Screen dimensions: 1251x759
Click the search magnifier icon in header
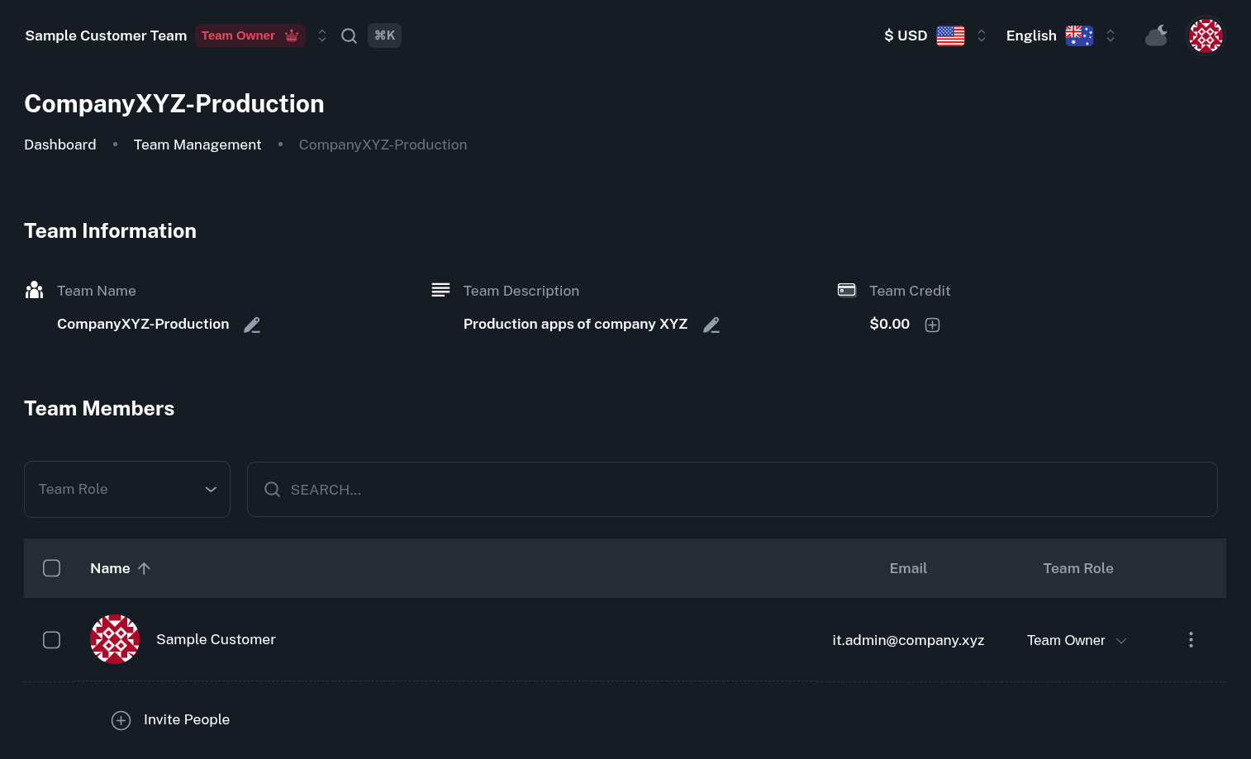(350, 36)
